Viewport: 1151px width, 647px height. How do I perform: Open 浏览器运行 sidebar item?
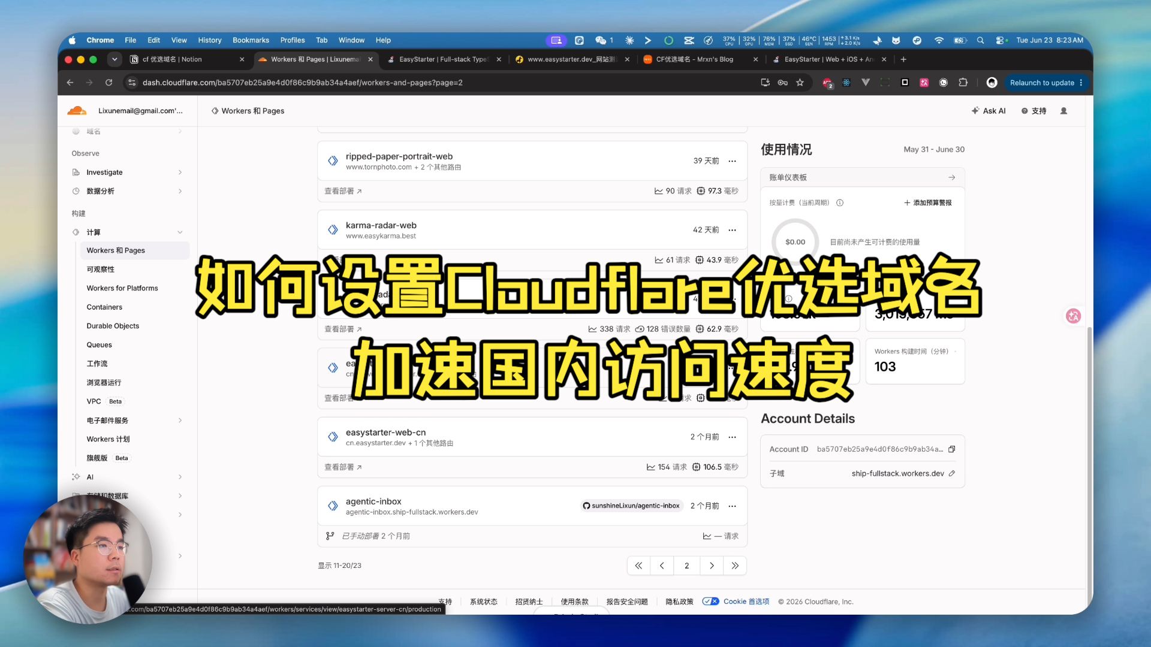pyautogui.click(x=104, y=382)
